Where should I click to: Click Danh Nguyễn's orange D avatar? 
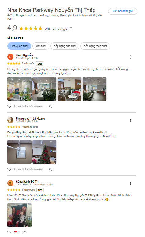coord(10,57)
